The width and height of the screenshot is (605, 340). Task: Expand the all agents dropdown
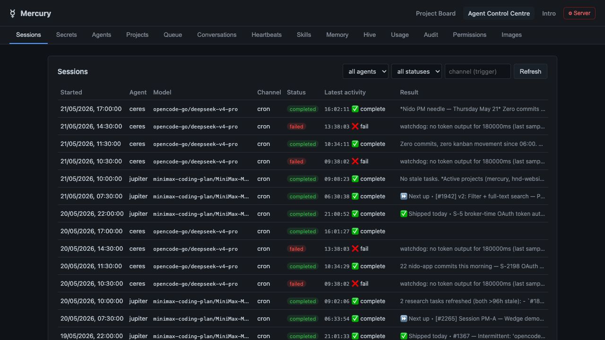[x=365, y=71]
